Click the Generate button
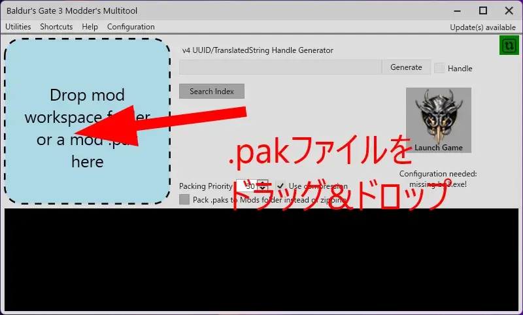The width and height of the screenshot is (523, 315). [406, 67]
